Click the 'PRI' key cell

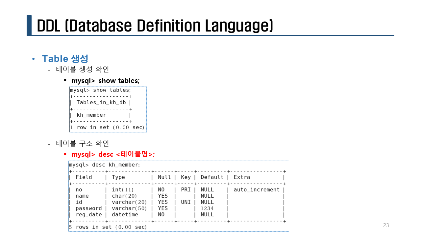(186, 190)
